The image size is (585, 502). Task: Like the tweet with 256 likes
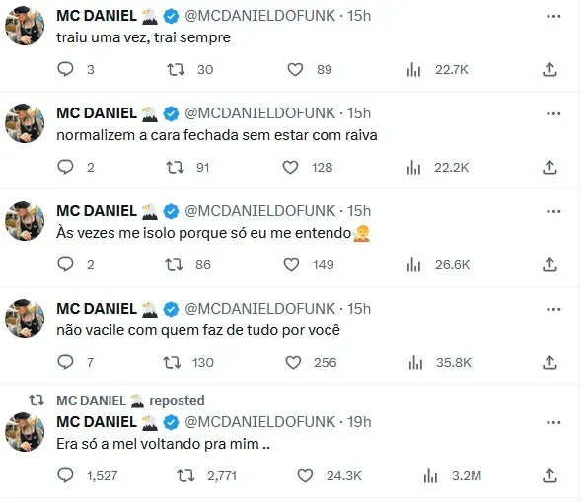tap(293, 362)
